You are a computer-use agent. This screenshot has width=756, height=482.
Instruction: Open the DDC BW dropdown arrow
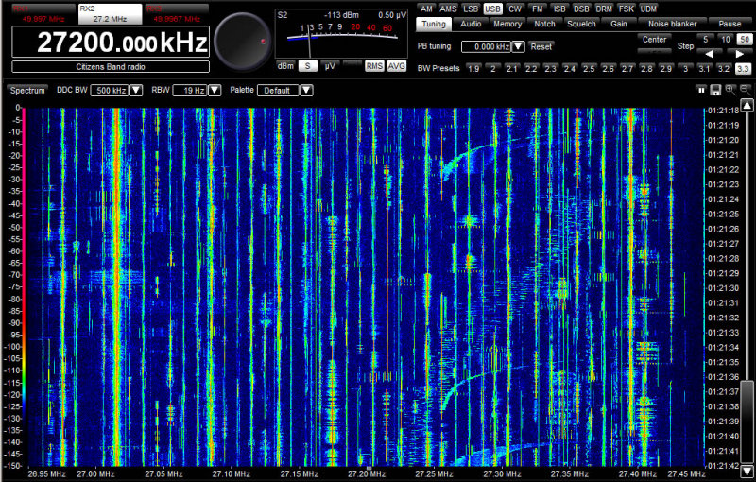click(x=136, y=90)
